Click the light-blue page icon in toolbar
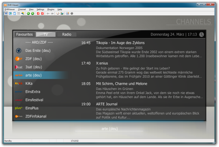This screenshot has height=147, width=219. point(14,13)
